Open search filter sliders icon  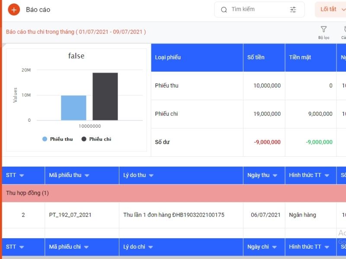pos(293,9)
